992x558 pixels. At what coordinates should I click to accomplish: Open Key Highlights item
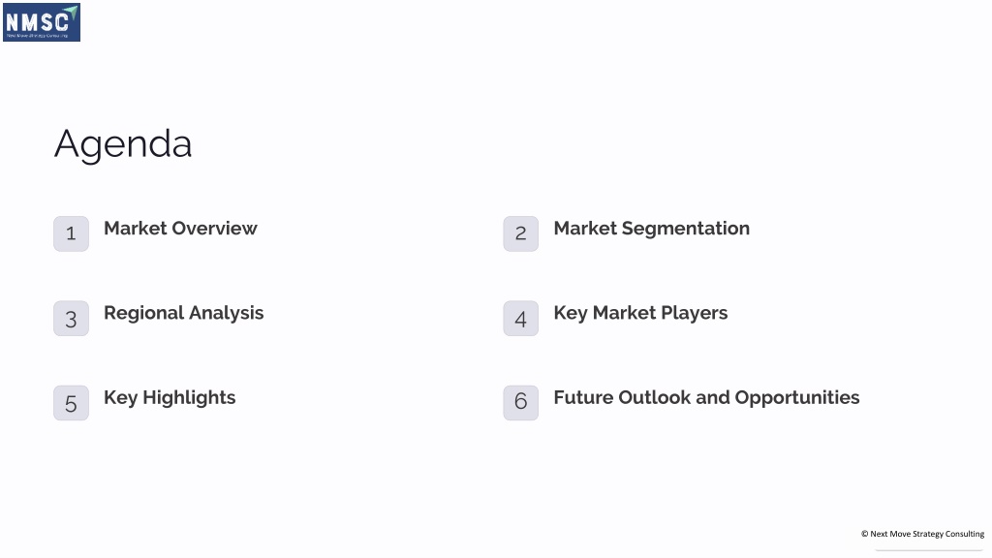tap(170, 398)
